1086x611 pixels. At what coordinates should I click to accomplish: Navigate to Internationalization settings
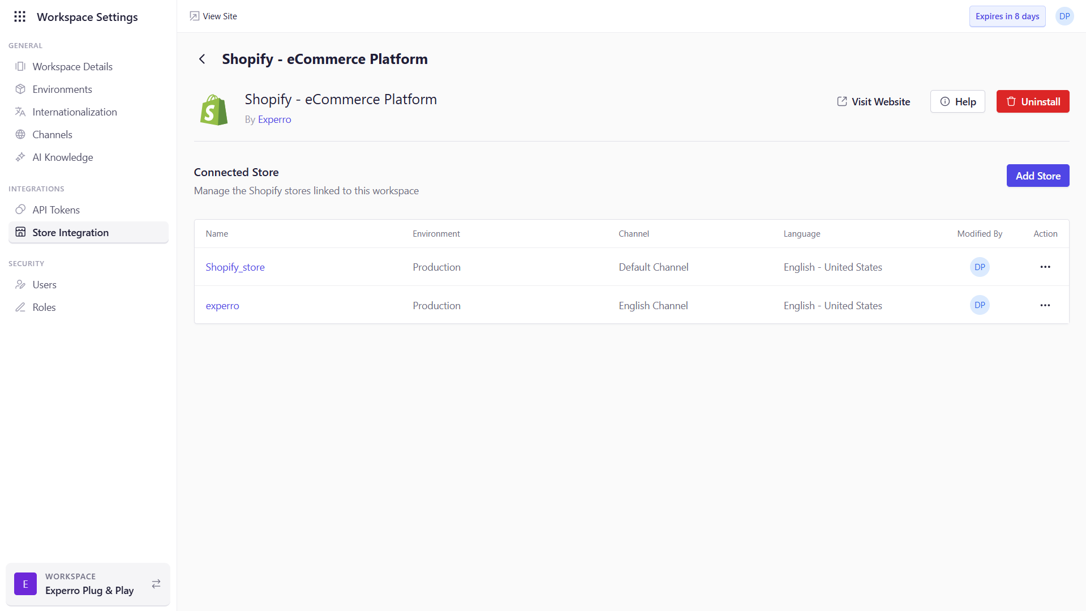click(x=75, y=112)
